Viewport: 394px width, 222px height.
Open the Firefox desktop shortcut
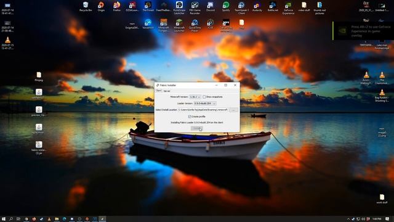click(x=117, y=7)
